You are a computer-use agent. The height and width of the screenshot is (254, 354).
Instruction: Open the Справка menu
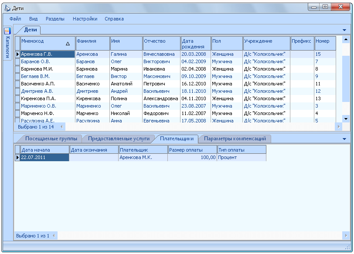tap(114, 19)
